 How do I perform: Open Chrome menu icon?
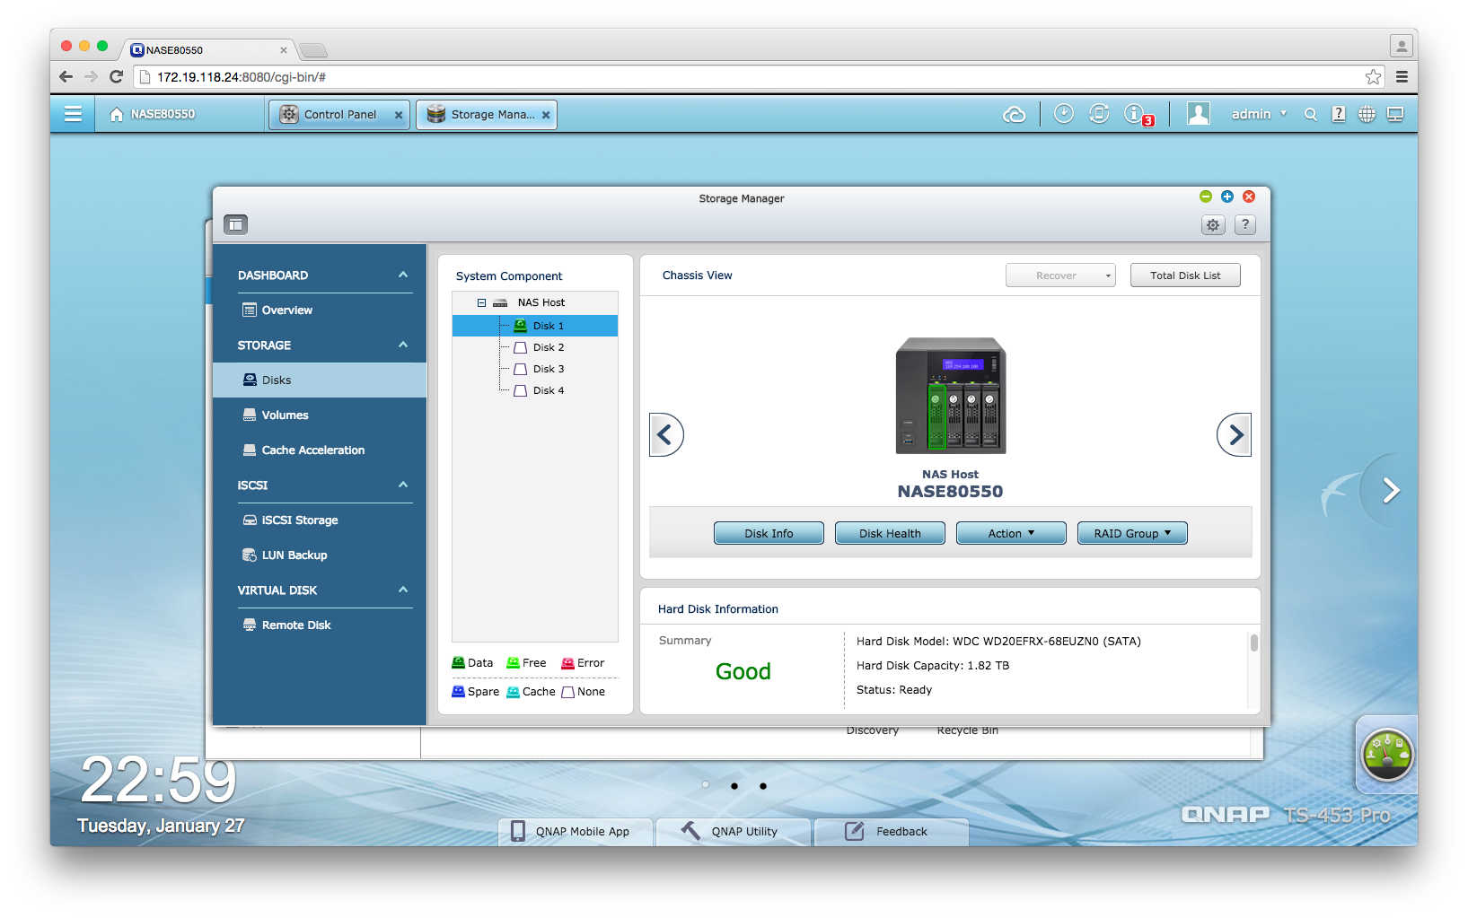[1402, 77]
